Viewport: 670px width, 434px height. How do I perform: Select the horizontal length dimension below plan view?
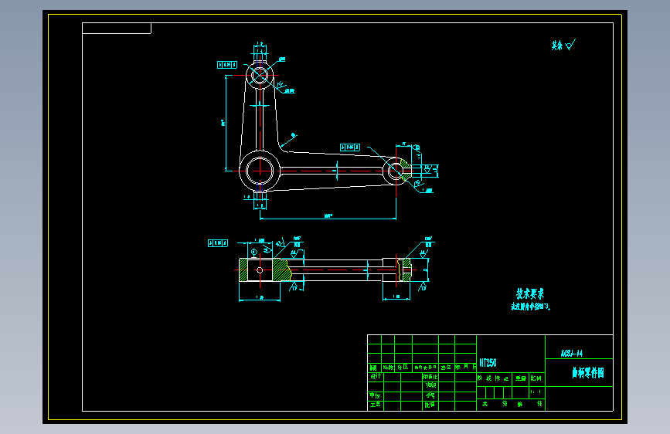coord(328,218)
